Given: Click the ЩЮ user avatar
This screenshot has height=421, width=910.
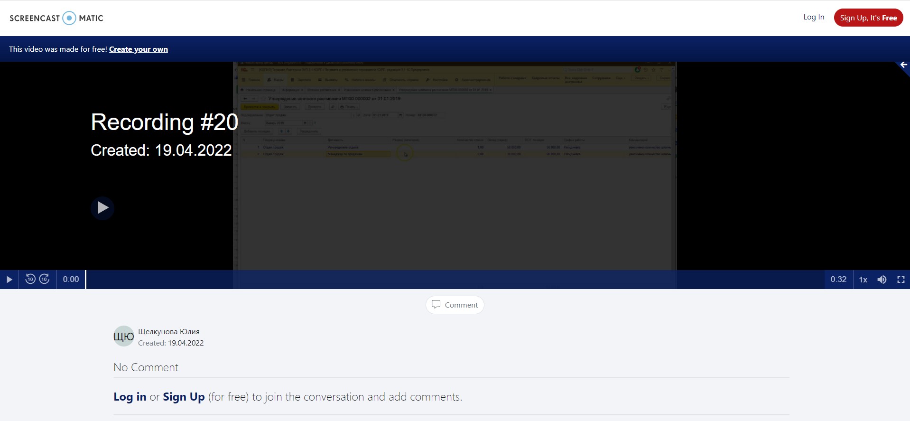Looking at the screenshot, I should (x=124, y=337).
